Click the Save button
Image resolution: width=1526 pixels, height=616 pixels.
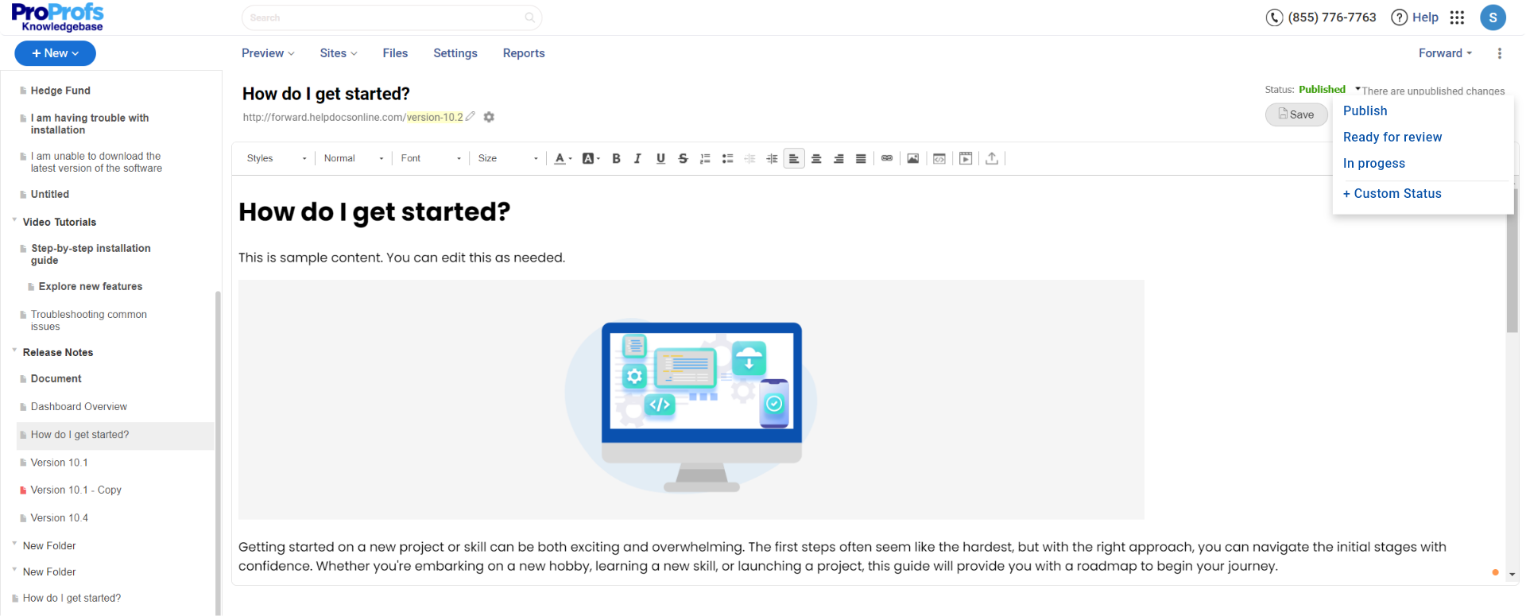click(x=1296, y=114)
